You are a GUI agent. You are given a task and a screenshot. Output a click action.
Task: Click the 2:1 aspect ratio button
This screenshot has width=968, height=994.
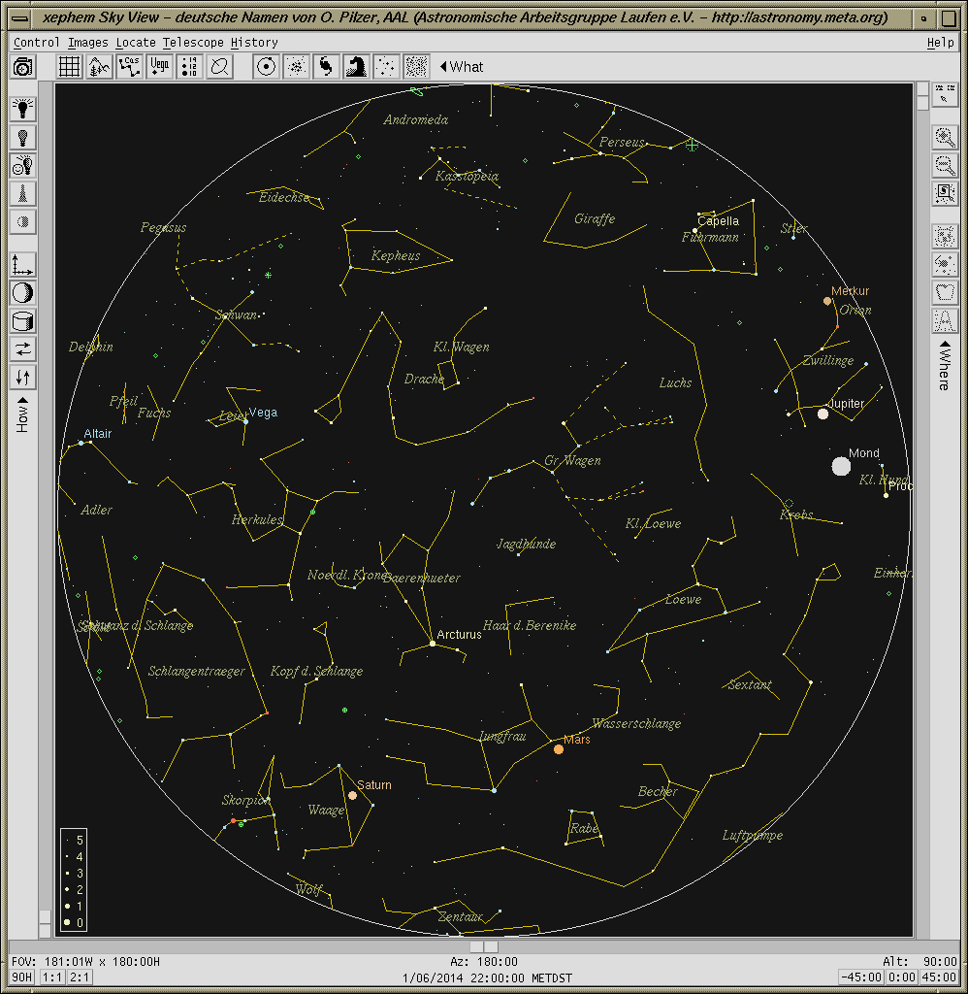pyautogui.click(x=80, y=977)
